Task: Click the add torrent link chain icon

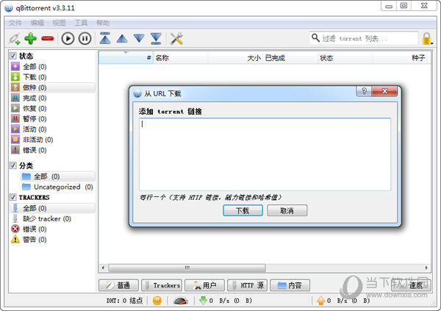Action: coord(15,38)
